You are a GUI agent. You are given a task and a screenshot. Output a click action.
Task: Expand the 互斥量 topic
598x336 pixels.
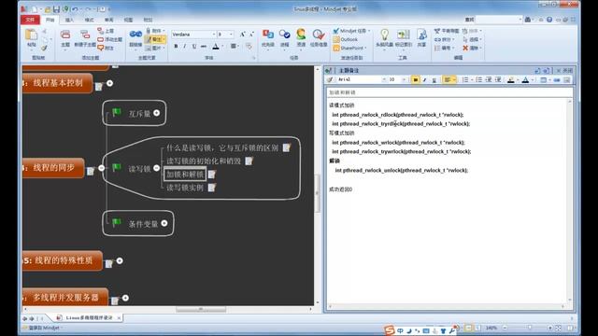[x=156, y=113]
